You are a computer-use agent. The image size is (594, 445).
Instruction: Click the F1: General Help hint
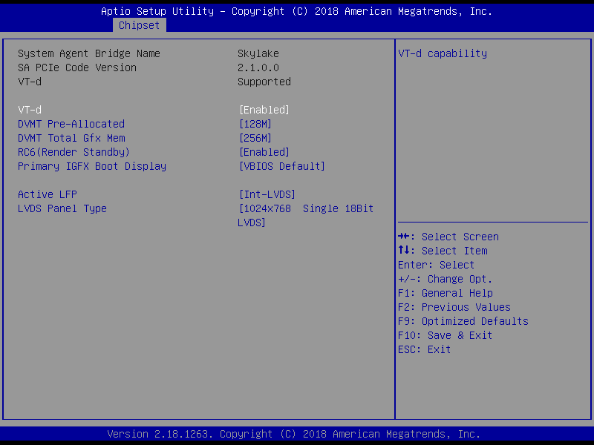click(x=446, y=293)
